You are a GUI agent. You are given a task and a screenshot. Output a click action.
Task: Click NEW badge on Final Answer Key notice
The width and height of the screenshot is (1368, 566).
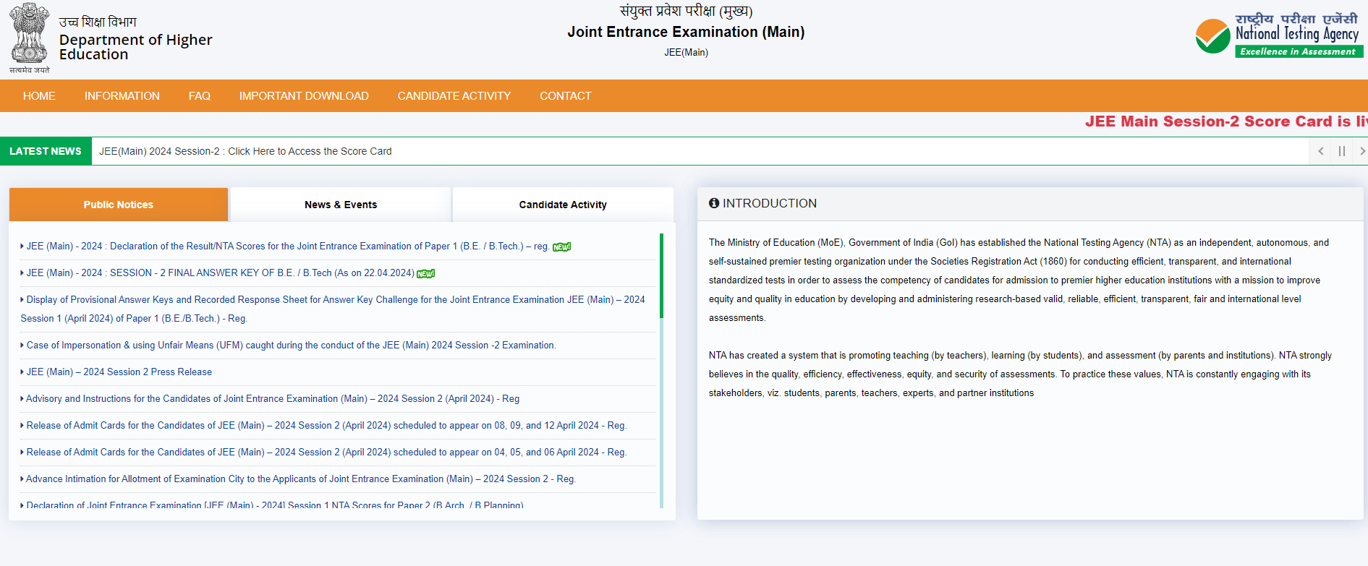(426, 274)
